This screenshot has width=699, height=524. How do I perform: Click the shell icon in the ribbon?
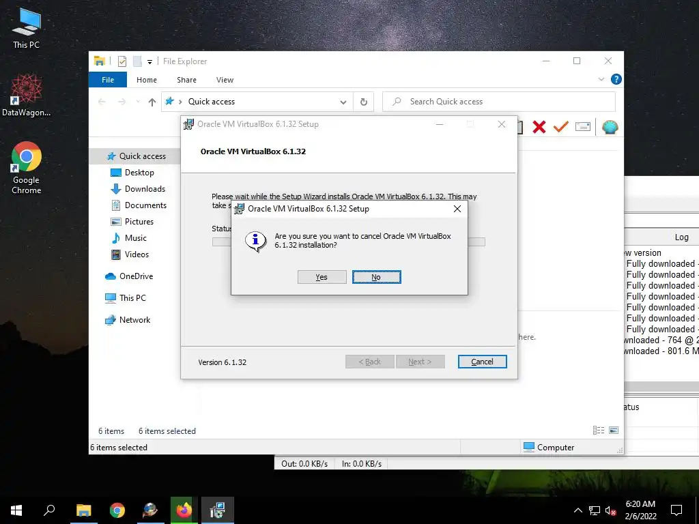(610, 127)
